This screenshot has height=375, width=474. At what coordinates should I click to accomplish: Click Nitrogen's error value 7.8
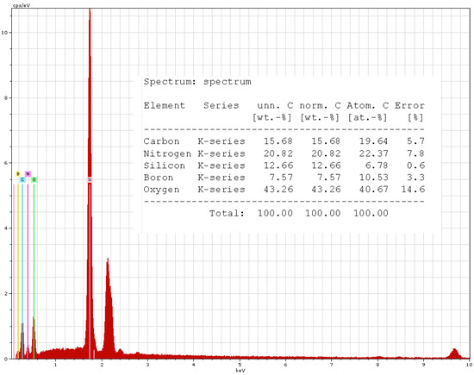click(x=415, y=153)
